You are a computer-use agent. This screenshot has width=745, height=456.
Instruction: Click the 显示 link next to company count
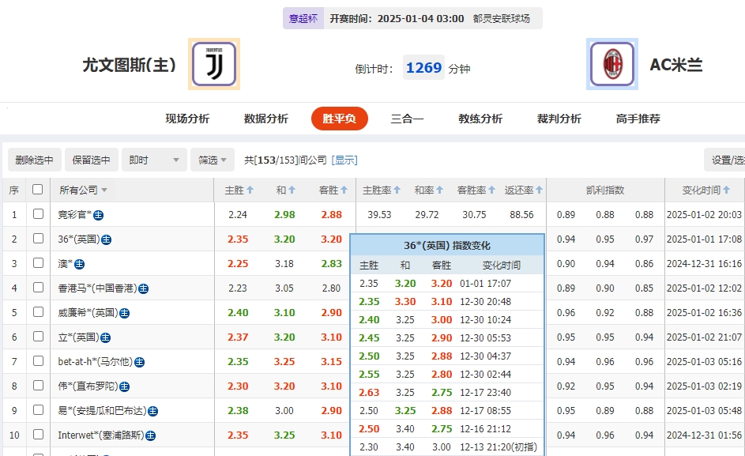click(x=344, y=159)
